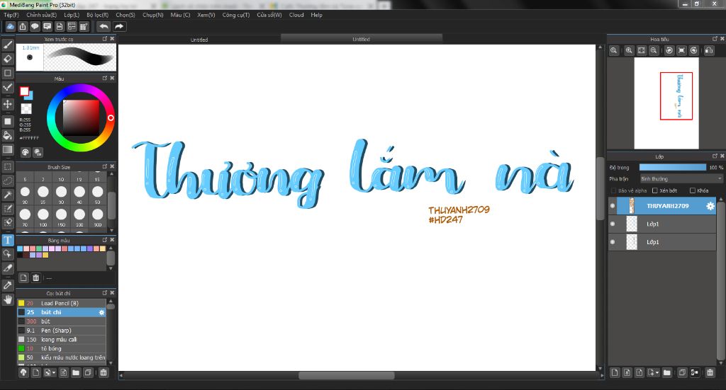Pop out the Brush Size panel
Viewport: 726px width, 390px height.
tap(105, 166)
